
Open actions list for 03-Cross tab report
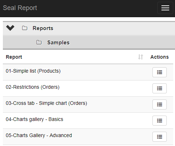point(160,104)
